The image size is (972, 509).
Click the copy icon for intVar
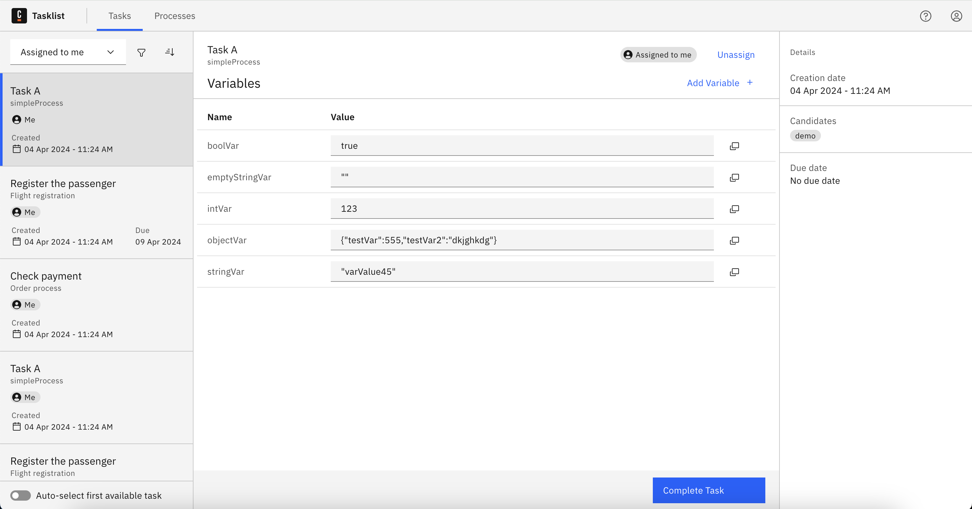pyautogui.click(x=734, y=208)
